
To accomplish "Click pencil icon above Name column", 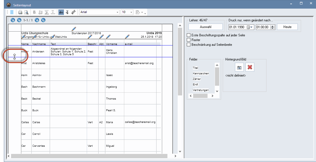I will pyautogui.click(x=24, y=37).
